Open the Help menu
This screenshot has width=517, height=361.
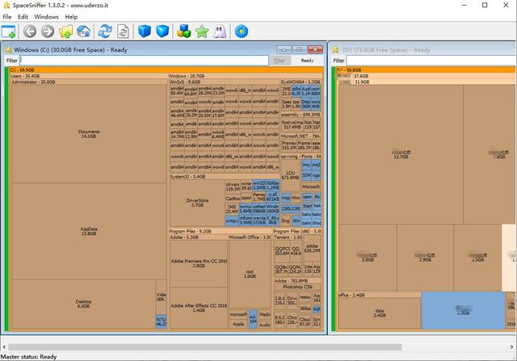pyautogui.click(x=72, y=16)
